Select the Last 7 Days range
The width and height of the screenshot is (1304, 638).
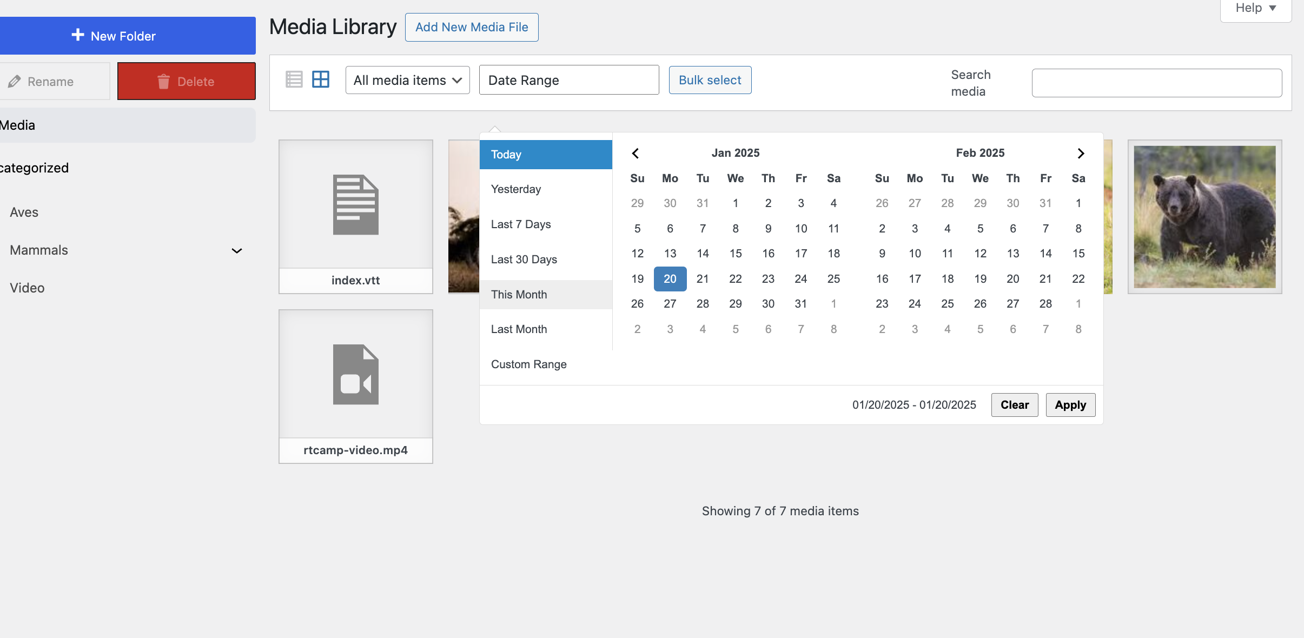[521, 224]
